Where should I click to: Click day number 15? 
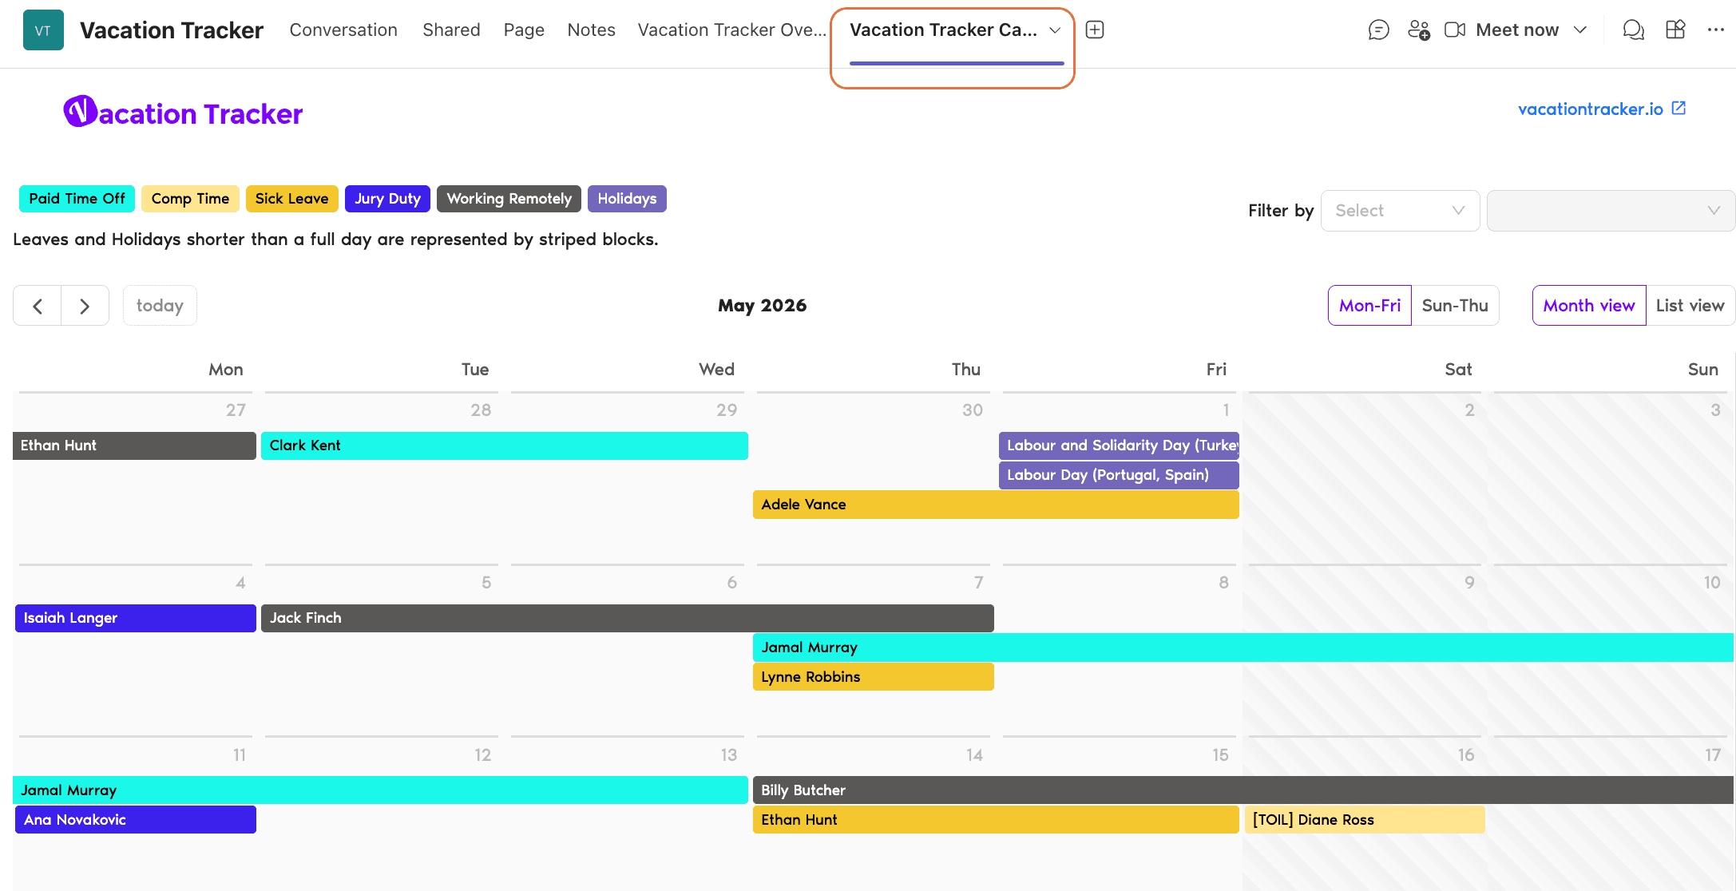tap(1220, 755)
